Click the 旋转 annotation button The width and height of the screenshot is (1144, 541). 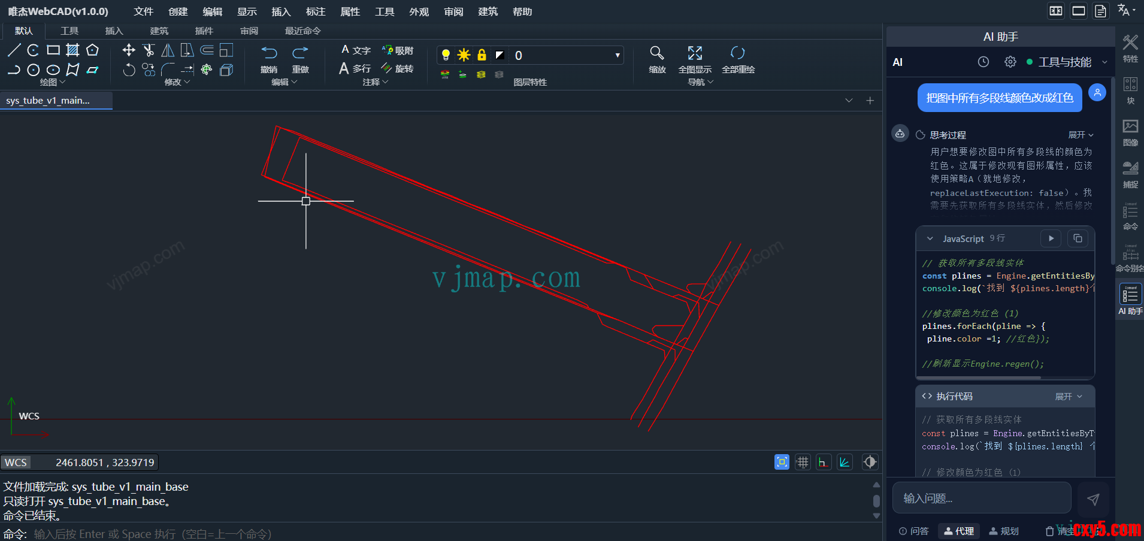[398, 69]
